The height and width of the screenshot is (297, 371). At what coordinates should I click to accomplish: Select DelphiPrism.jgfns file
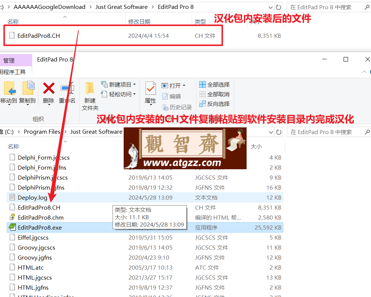click(41, 187)
